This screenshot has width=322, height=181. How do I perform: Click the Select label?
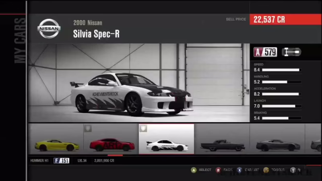pyautogui.click(x=205, y=170)
